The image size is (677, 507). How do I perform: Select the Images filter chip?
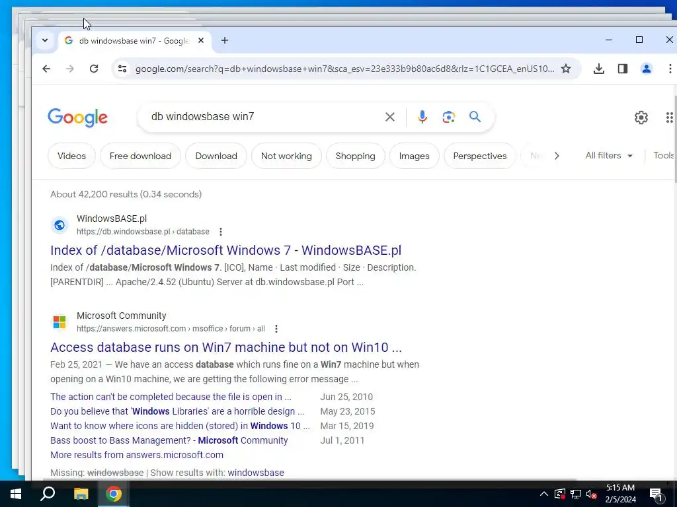(414, 156)
